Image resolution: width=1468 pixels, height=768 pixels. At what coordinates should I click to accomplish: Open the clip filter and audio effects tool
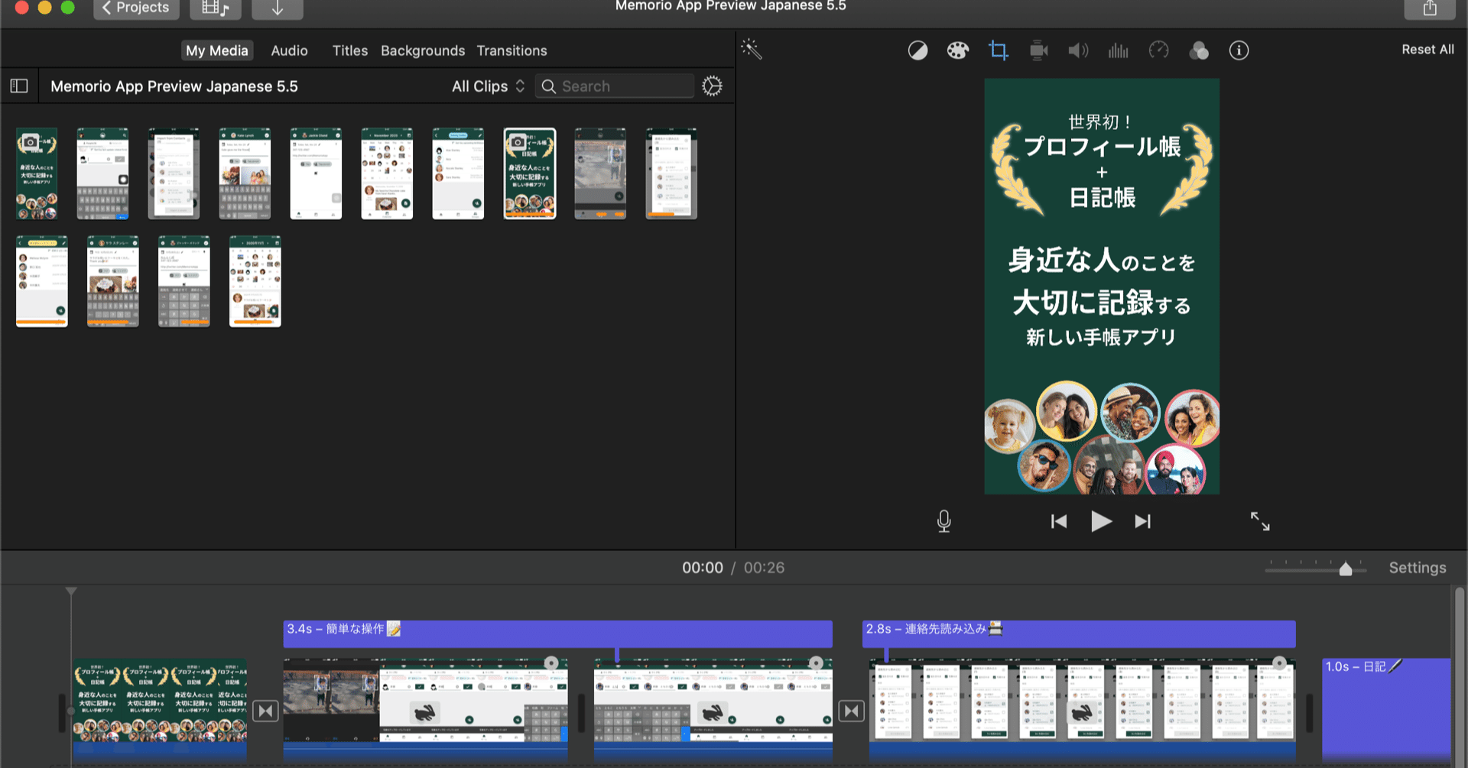1199,50
